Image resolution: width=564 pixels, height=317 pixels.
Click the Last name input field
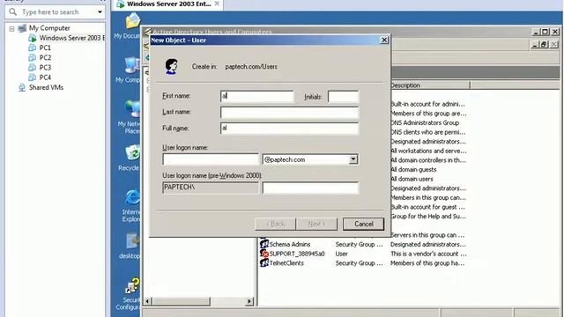coord(290,112)
